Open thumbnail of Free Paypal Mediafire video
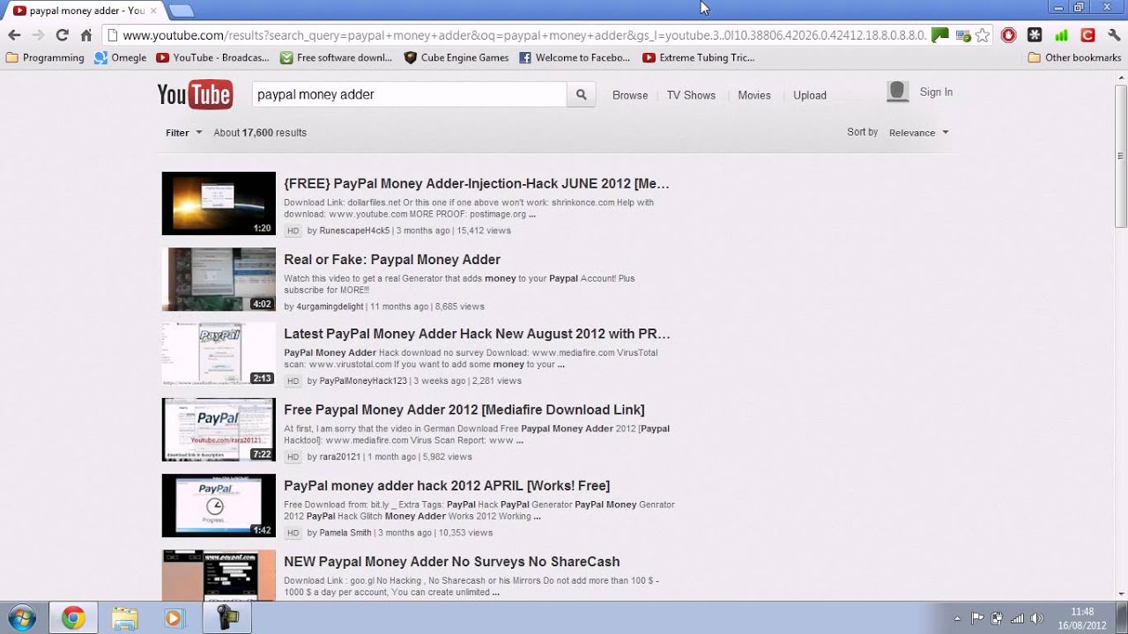 (x=219, y=430)
